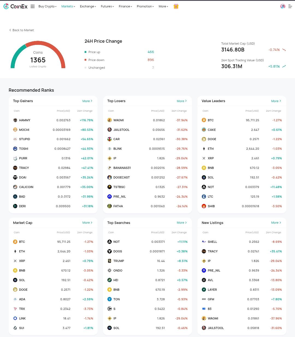Click the HAMMY coin icon in Top Gainers
Viewport: 295px width, 337px height.
15,120
